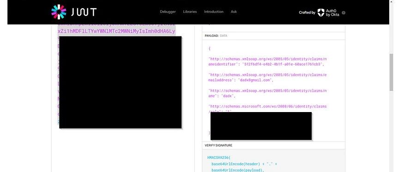The image size is (404, 172).
Task: Open the Introduction menu item
Action: tap(214, 12)
